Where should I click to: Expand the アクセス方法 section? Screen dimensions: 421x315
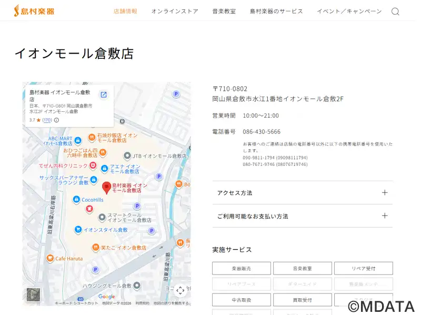point(302,193)
